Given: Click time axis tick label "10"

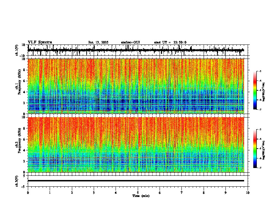Looking at the screenshot, I should point(248,193).
